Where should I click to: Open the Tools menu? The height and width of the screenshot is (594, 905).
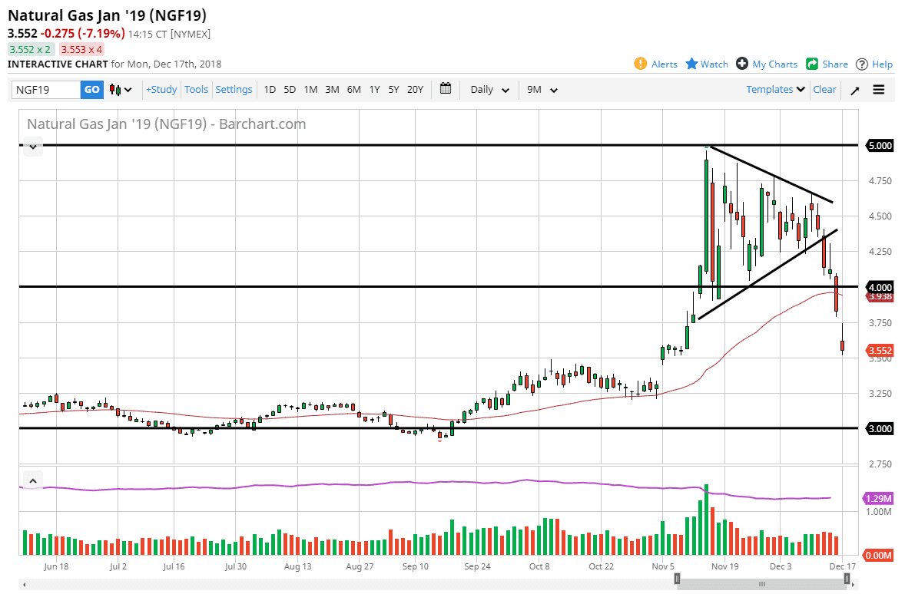[x=196, y=90]
